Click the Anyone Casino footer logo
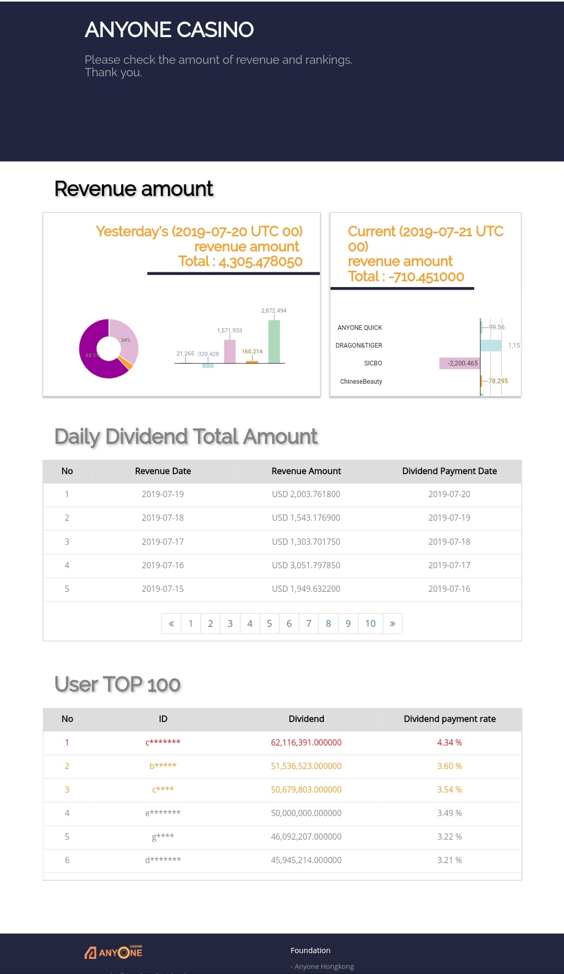 point(113,952)
